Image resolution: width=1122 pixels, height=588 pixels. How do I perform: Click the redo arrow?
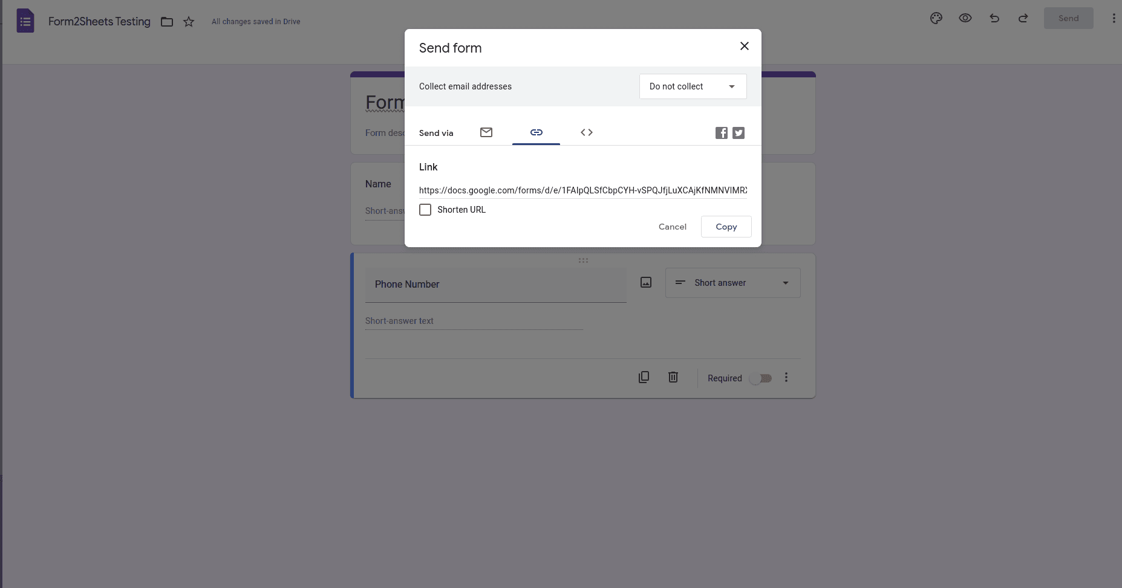(1023, 18)
